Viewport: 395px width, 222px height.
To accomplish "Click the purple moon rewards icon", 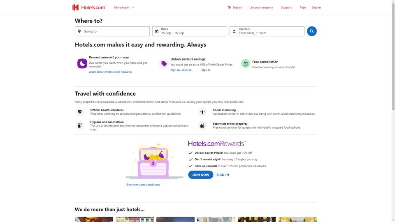I will 82,63.
